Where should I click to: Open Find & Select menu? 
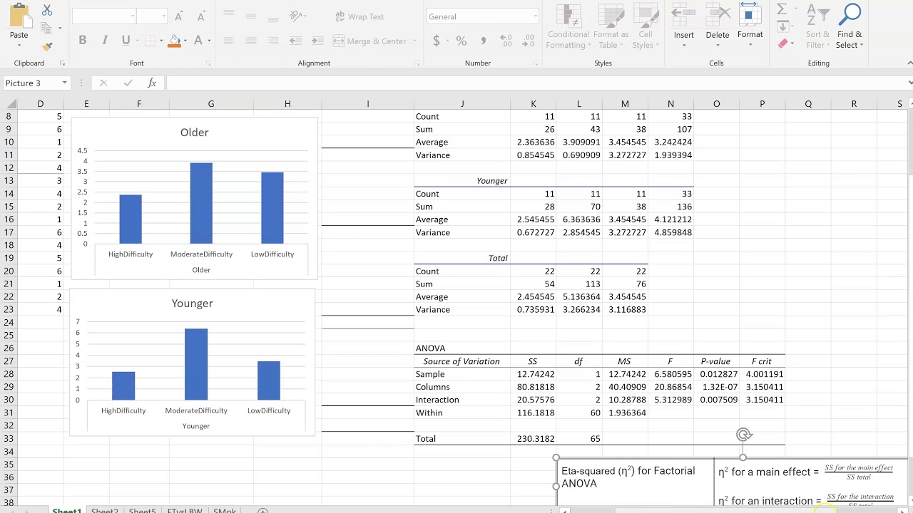(x=850, y=28)
